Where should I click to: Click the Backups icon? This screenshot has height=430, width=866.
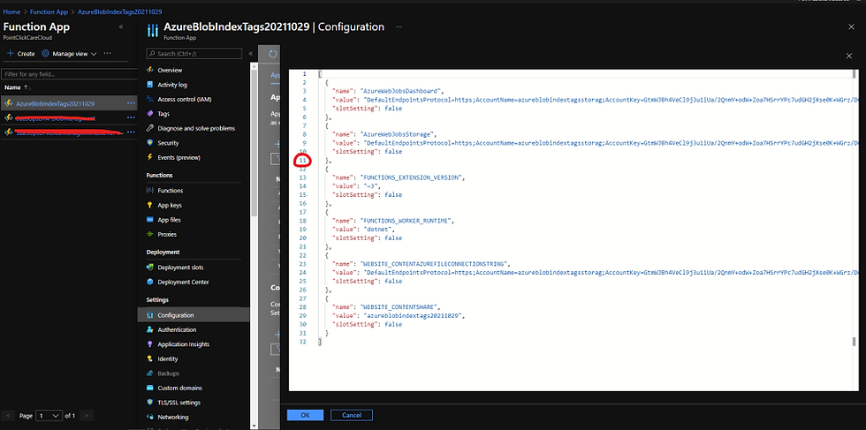click(x=149, y=373)
